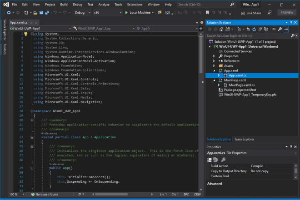Open the Extensions menu
Screen dimensions: 300x200
click(x=135, y=5)
